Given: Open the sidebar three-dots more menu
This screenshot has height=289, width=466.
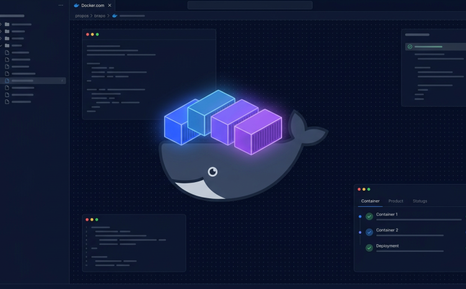Looking at the screenshot, I should tap(61, 5).
